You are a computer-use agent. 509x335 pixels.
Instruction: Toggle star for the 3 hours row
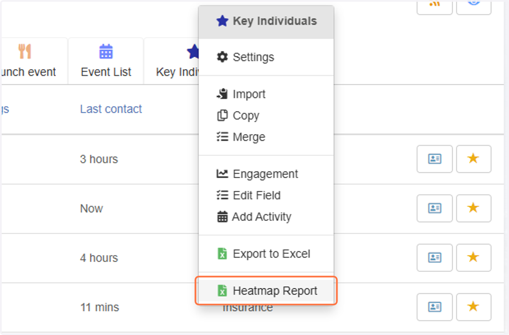coord(474,159)
